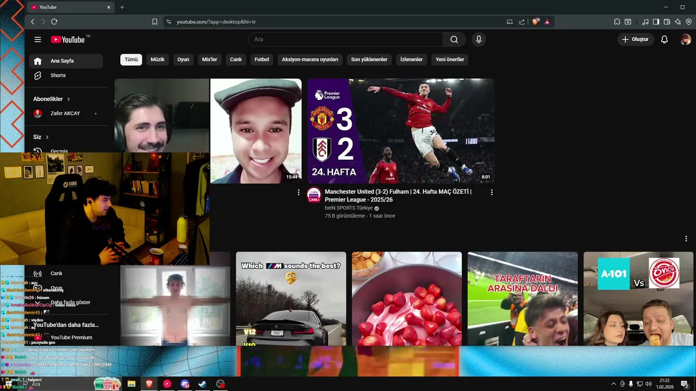The height and width of the screenshot is (391, 696).
Task: Open the YouTube hamburger guide menu
Action: 38,39
